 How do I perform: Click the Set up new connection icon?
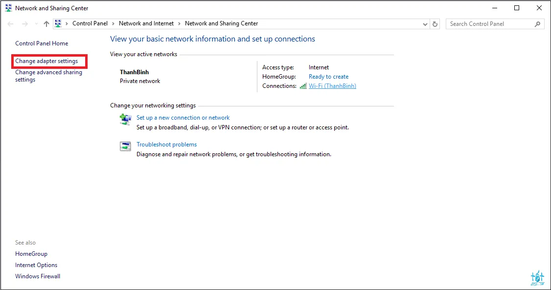125,119
